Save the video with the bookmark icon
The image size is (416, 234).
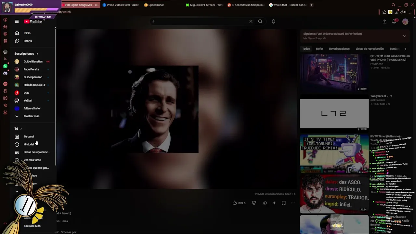coord(284,203)
